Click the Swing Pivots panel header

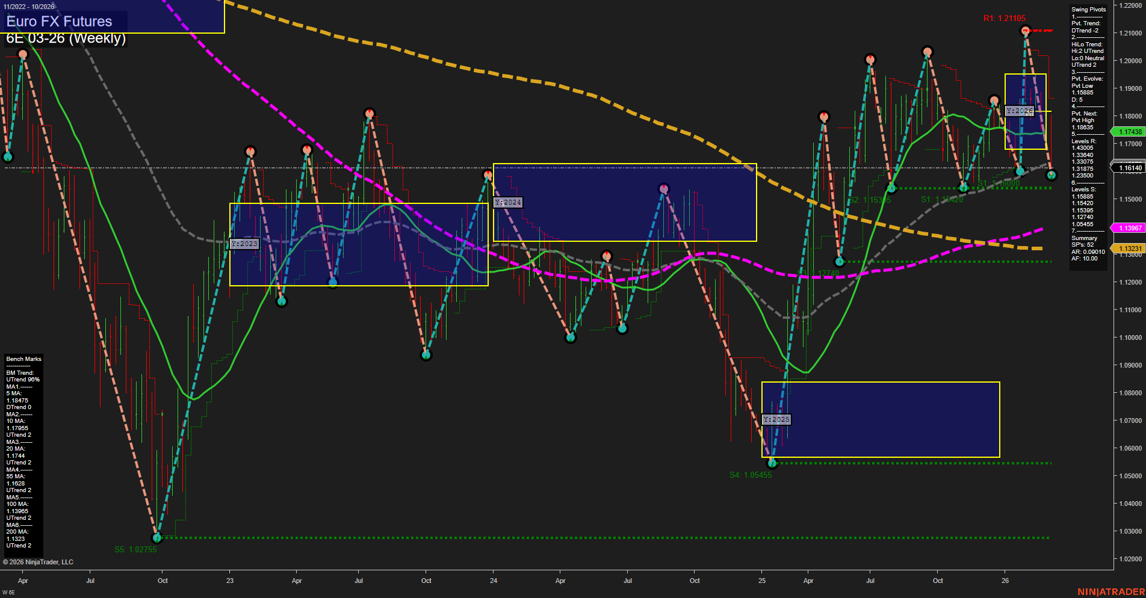(1088, 9)
